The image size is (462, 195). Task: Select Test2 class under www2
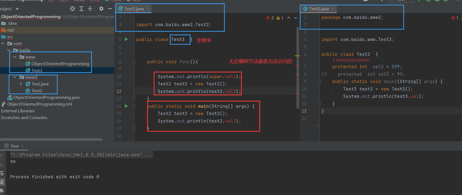(x=37, y=90)
